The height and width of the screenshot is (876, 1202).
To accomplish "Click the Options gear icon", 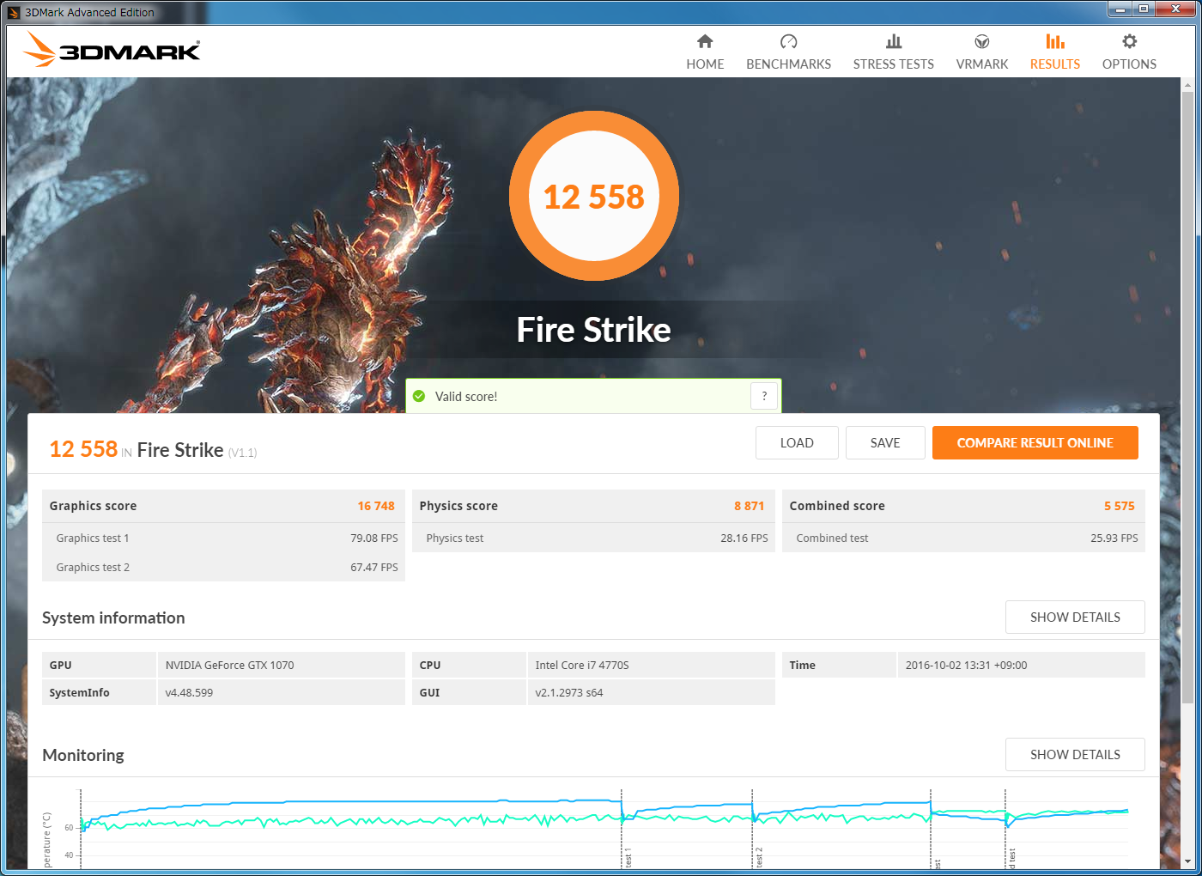I will (x=1129, y=41).
